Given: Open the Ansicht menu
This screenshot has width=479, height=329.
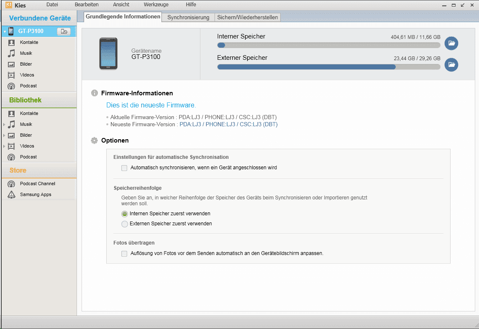Looking at the screenshot, I should 121,5.
